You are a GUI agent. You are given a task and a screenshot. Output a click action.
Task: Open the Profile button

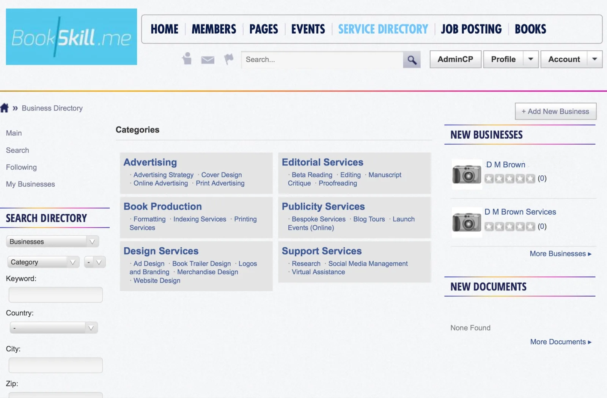coord(503,59)
